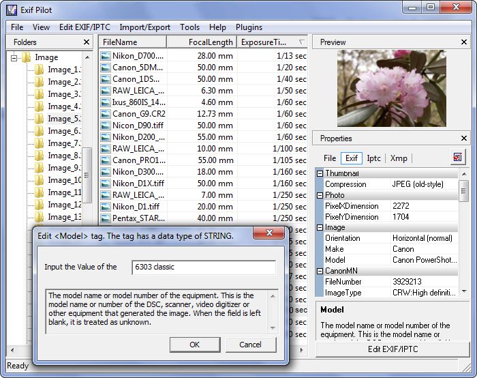
Task: Close the Properties panel
Action: (464, 139)
